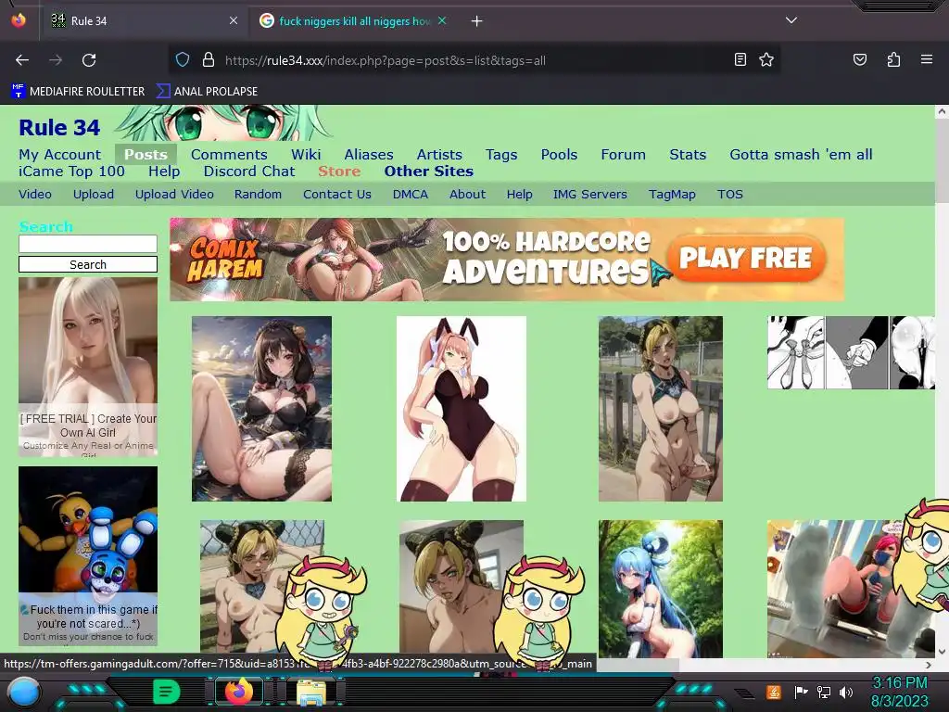Click the Upload link

(94, 195)
